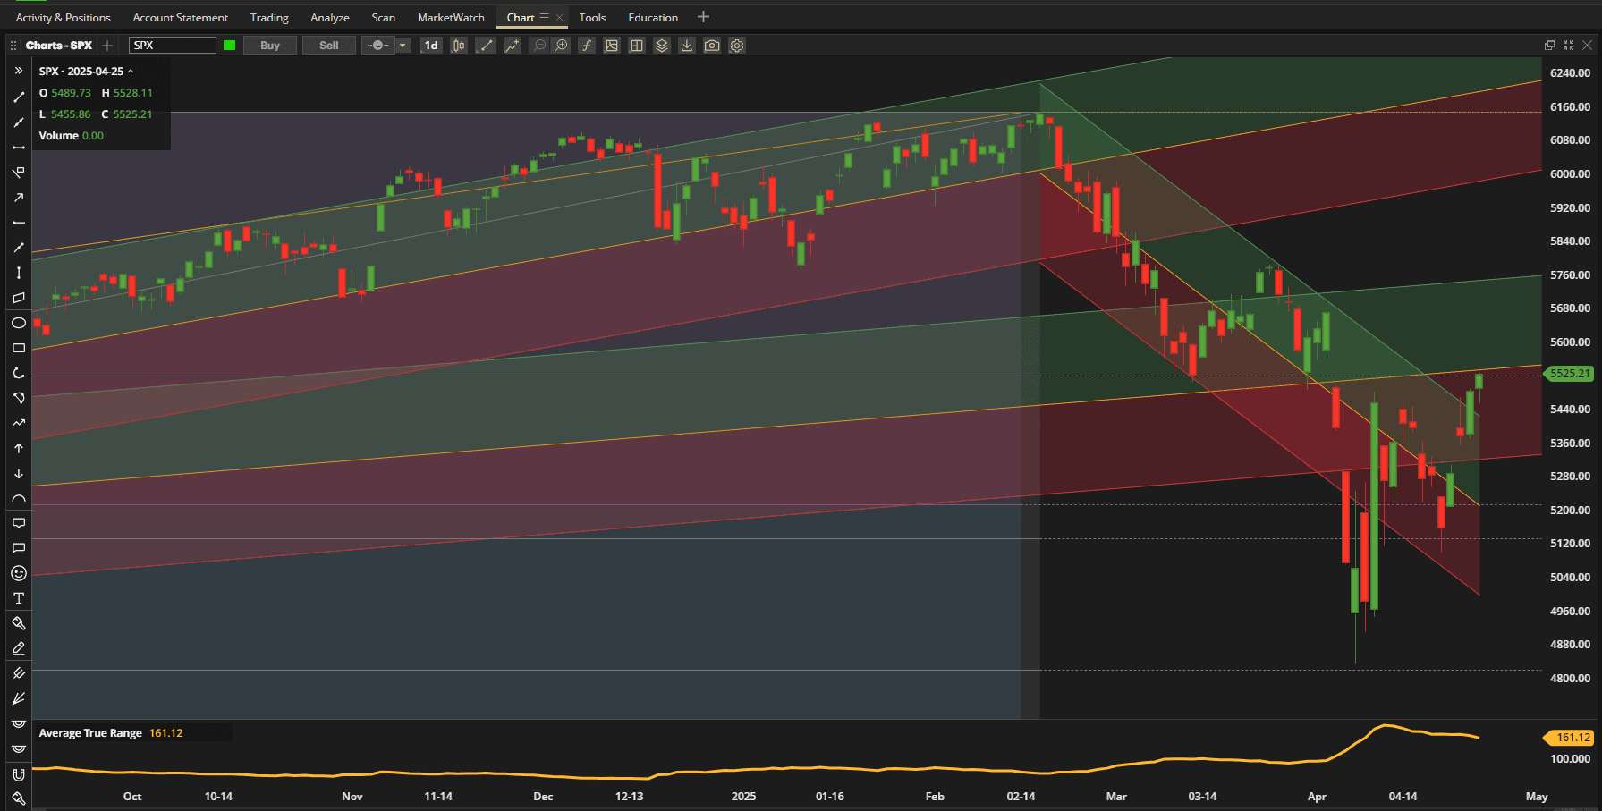
Task: Close the Chart tab
Action: (560, 18)
